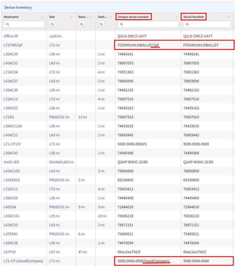Click the Hostname search input field
This screenshot has height=267, width=235.
click(x=24, y=24)
